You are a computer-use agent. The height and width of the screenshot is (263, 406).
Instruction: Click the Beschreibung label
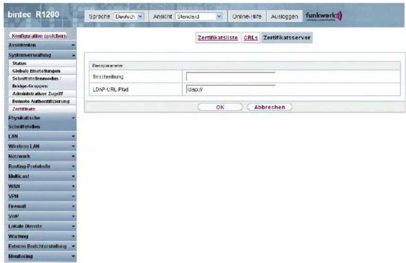click(x=108, y=77)
